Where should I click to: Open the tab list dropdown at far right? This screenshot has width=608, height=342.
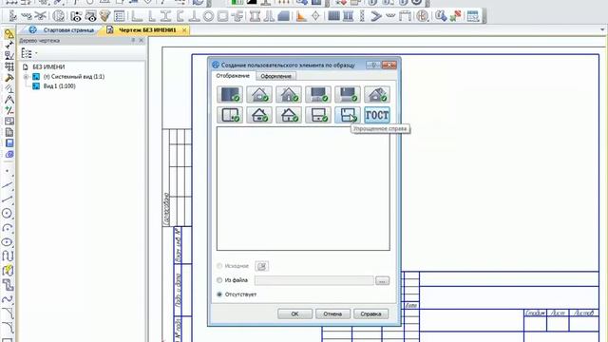click(602, 29)
